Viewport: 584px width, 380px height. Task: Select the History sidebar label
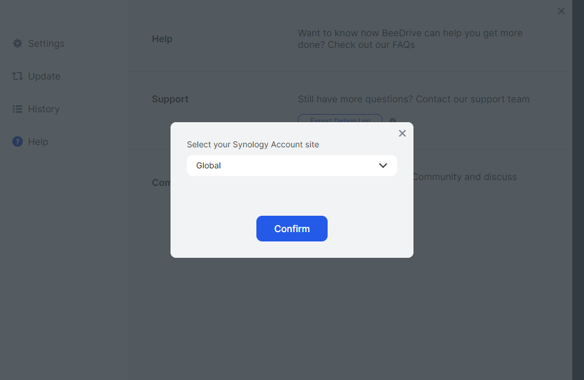[x=44, y=109]
